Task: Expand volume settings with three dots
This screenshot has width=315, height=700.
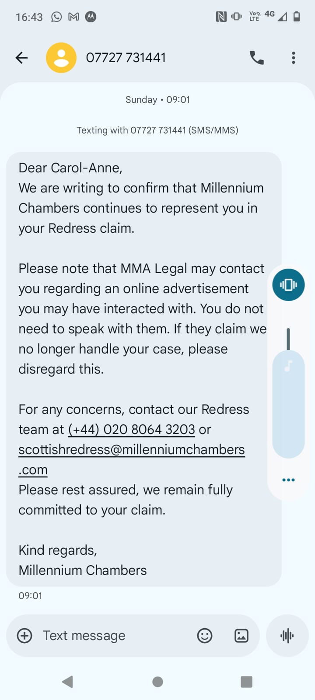Action: (x=288, y=480)
